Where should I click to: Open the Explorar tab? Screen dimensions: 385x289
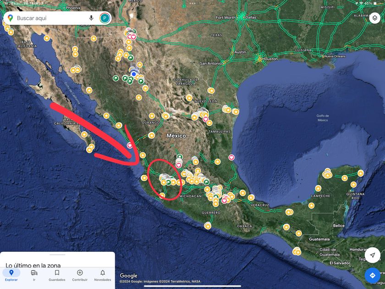pyautogui.click(x=11, y=275)
